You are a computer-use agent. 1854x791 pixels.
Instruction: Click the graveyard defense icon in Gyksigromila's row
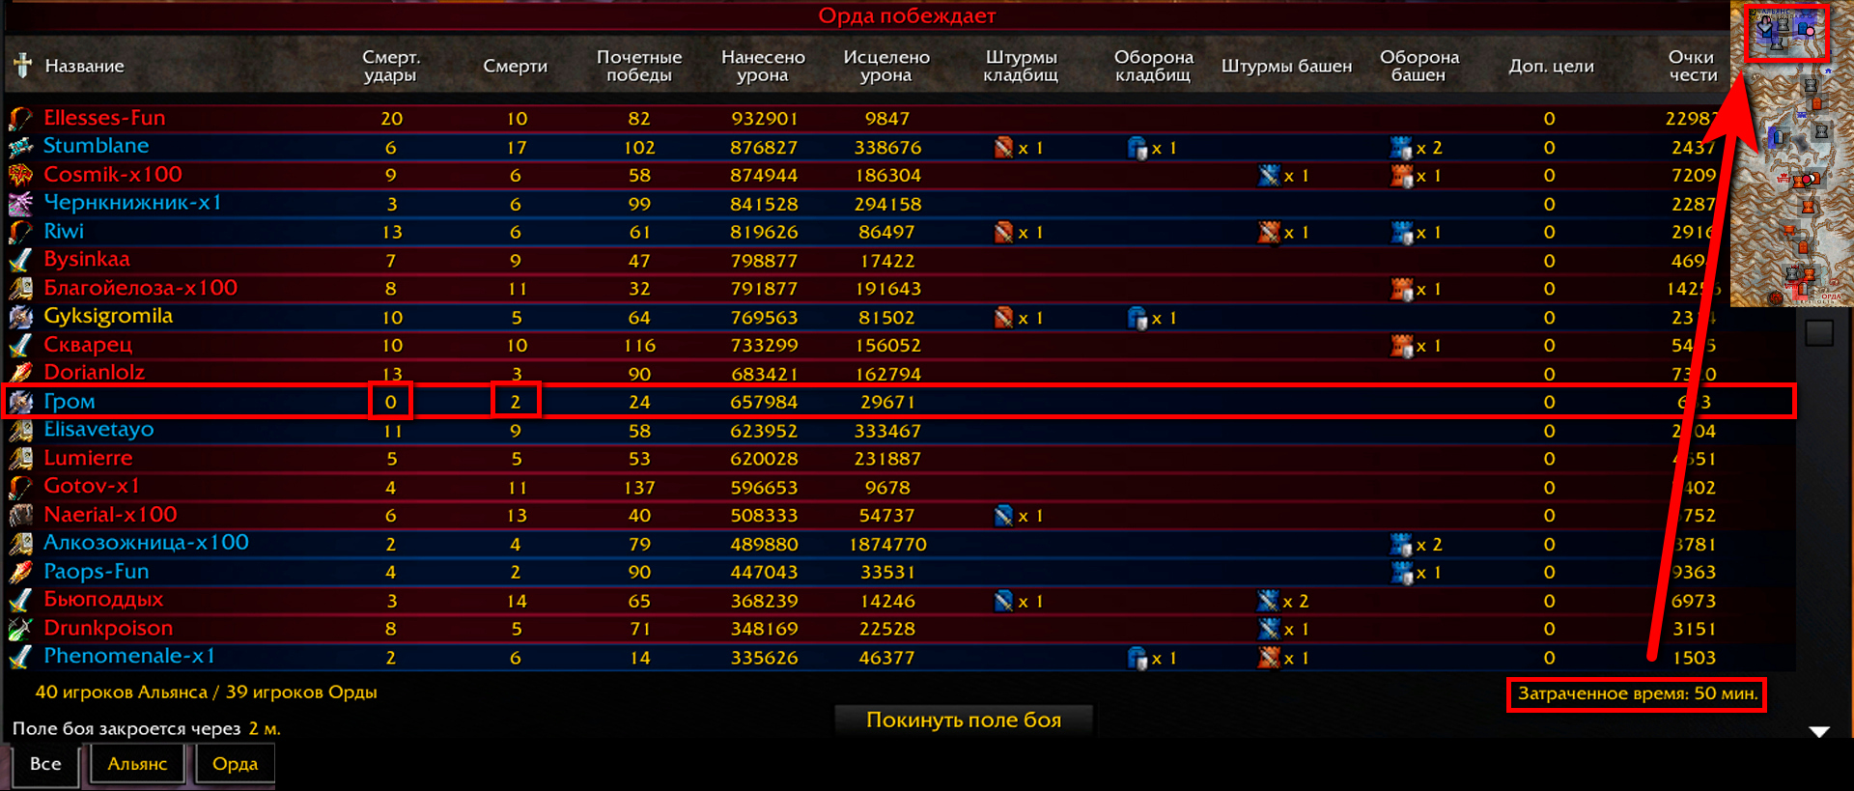point(1138,318)
